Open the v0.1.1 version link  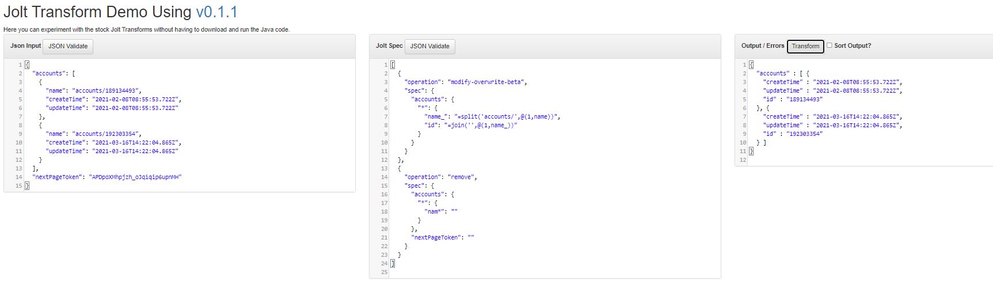point(216,12)
